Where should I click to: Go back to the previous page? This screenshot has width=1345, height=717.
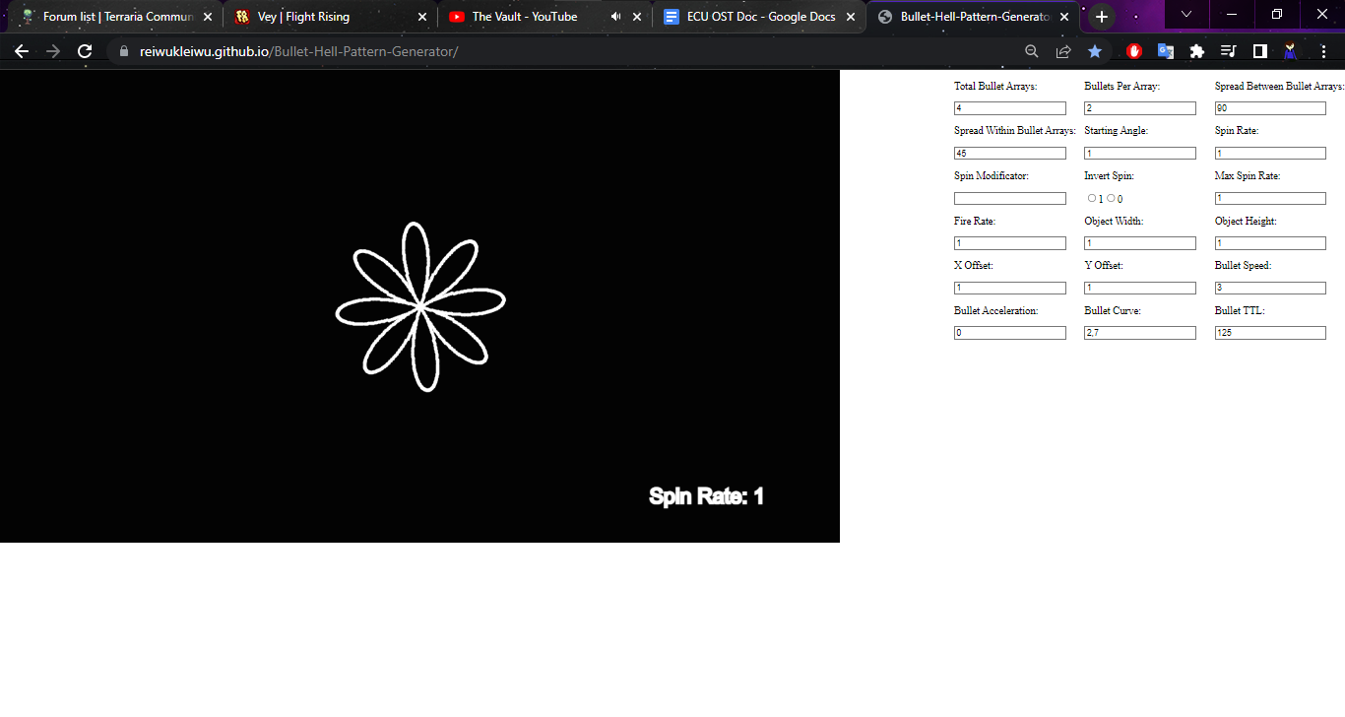(x=22, y=51)
